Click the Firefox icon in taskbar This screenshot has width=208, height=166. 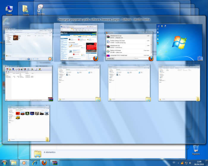click(x=44, y=163)
